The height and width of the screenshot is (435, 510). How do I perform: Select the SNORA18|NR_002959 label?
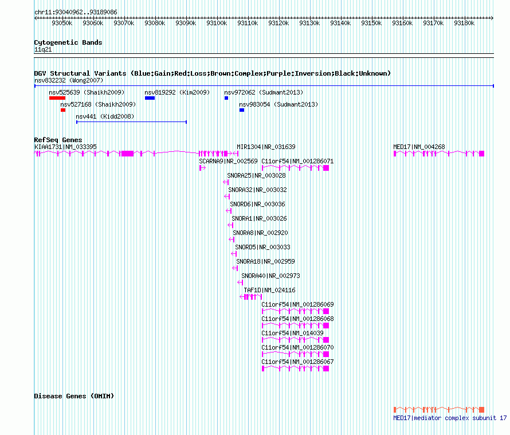point(265,261)
